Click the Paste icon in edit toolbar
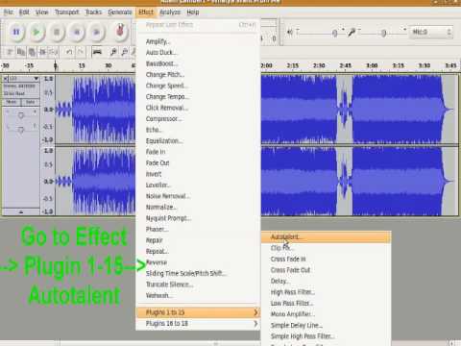 (32, 52)
